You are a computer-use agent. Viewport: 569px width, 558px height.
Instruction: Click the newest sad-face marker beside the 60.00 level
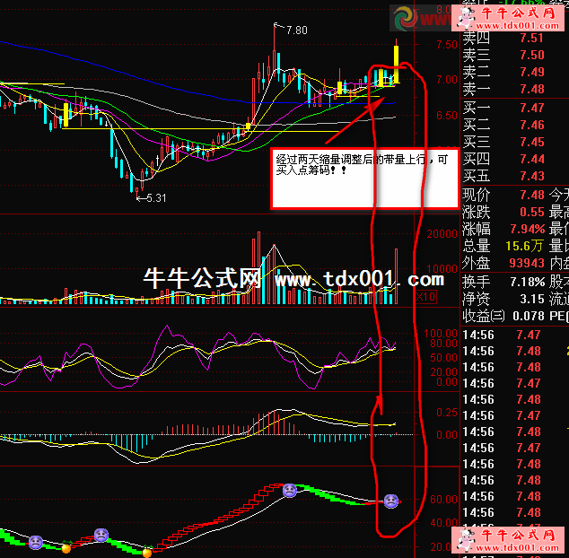click(x=390, y=501)
